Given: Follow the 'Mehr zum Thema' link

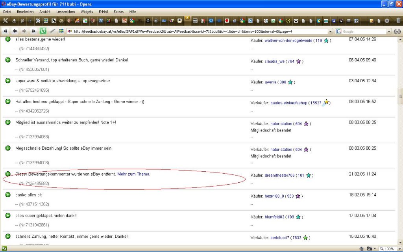Looking at the screenshot, I should [134, 174].
